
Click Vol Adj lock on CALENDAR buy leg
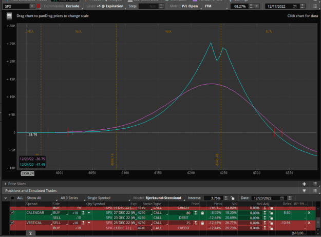[271, 213]
